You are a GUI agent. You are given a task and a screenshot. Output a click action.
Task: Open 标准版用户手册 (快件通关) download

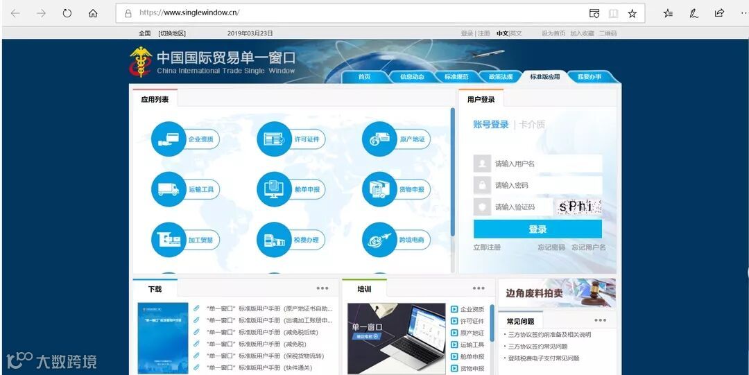[x=259, y=368]
